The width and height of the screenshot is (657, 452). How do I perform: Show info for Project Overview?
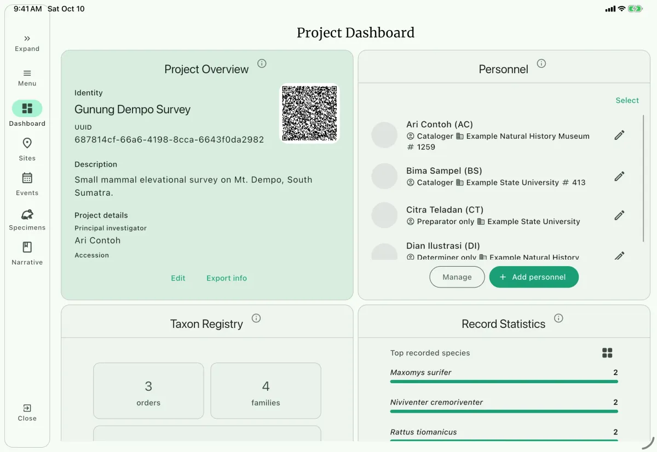[x=262, y=63]
